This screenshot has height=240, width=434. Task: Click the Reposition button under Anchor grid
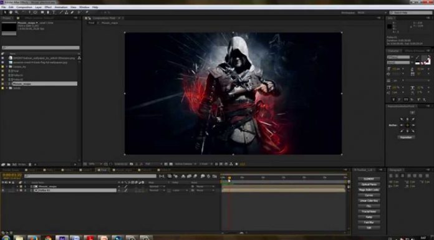(406, 137)
